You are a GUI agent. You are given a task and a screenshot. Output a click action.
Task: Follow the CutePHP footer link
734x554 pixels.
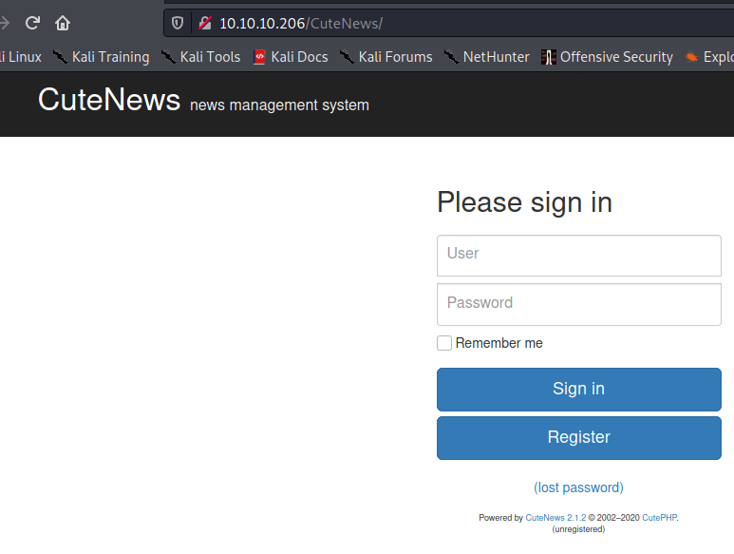(659, 518)
